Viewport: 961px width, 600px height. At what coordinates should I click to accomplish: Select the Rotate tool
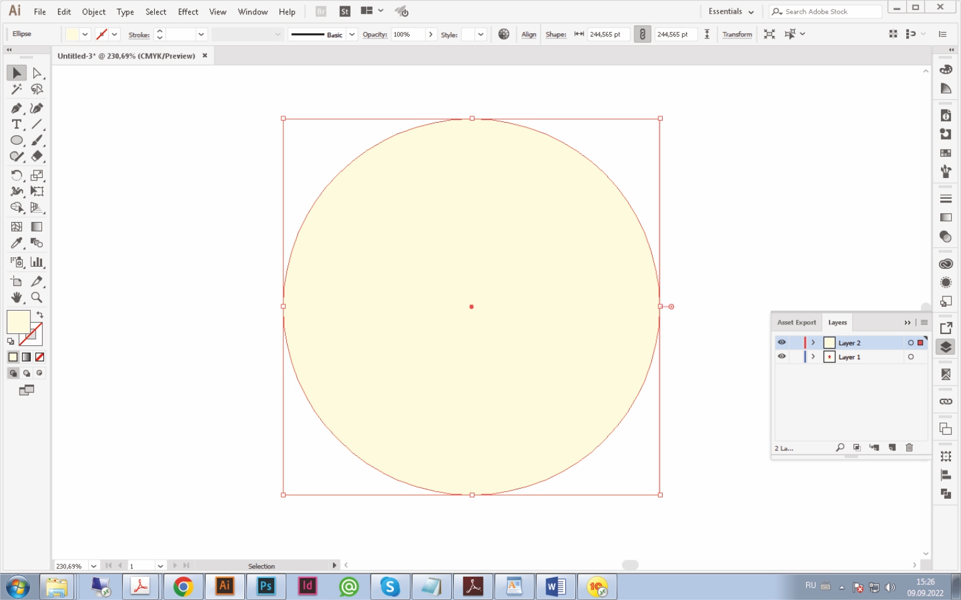[x=16, y=175]
